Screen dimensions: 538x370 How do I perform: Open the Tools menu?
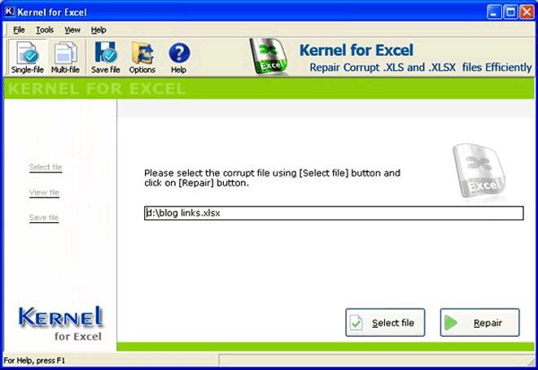click(45, 29)
